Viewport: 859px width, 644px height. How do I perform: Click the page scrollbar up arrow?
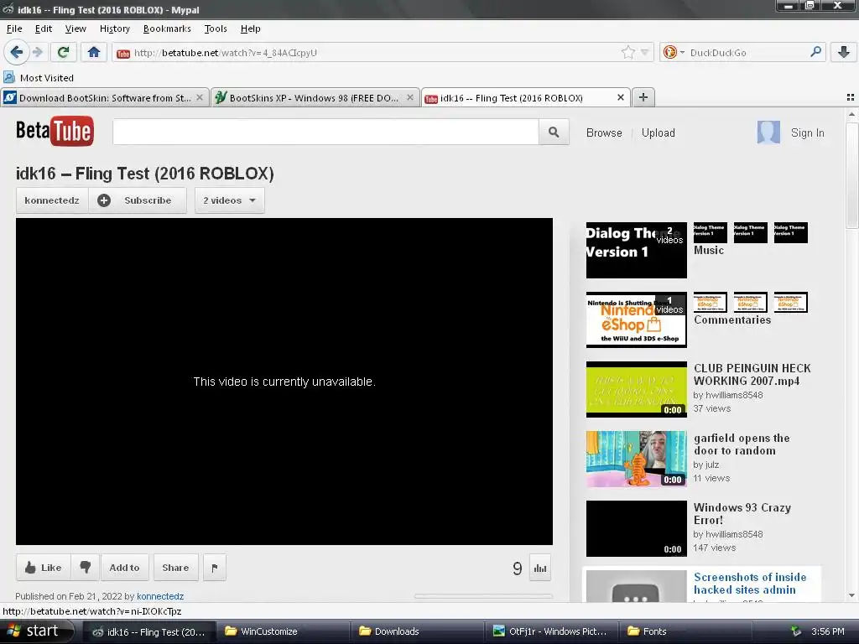click(851, 114)
